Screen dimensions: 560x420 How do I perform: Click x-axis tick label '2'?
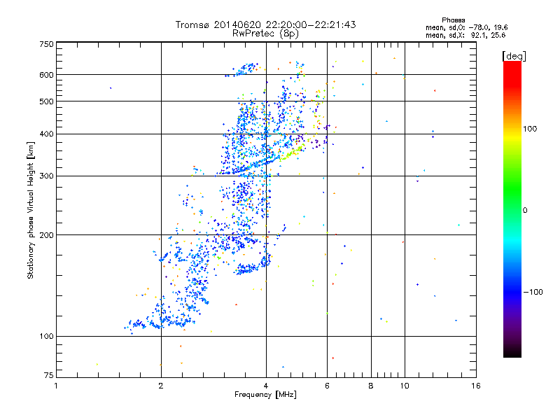click(161, 386)
